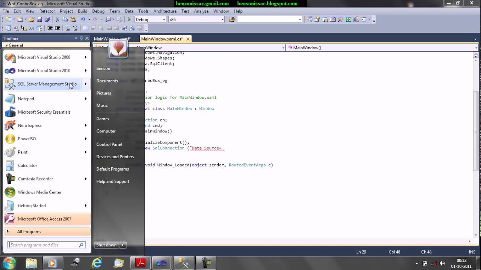Image resolution: width=481 pixels, height=270 pixels.
Task: Click the Paste clipboard icon
Action: 73,19
